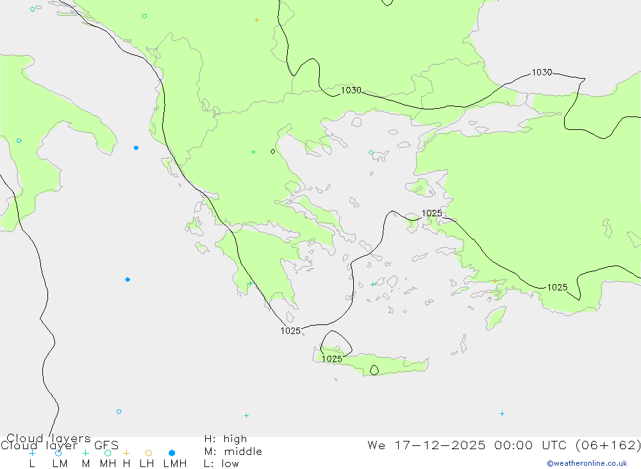Select the green circle marker near Lemnos island
This screenshot has height=469, width=641.
coord(370,152)
